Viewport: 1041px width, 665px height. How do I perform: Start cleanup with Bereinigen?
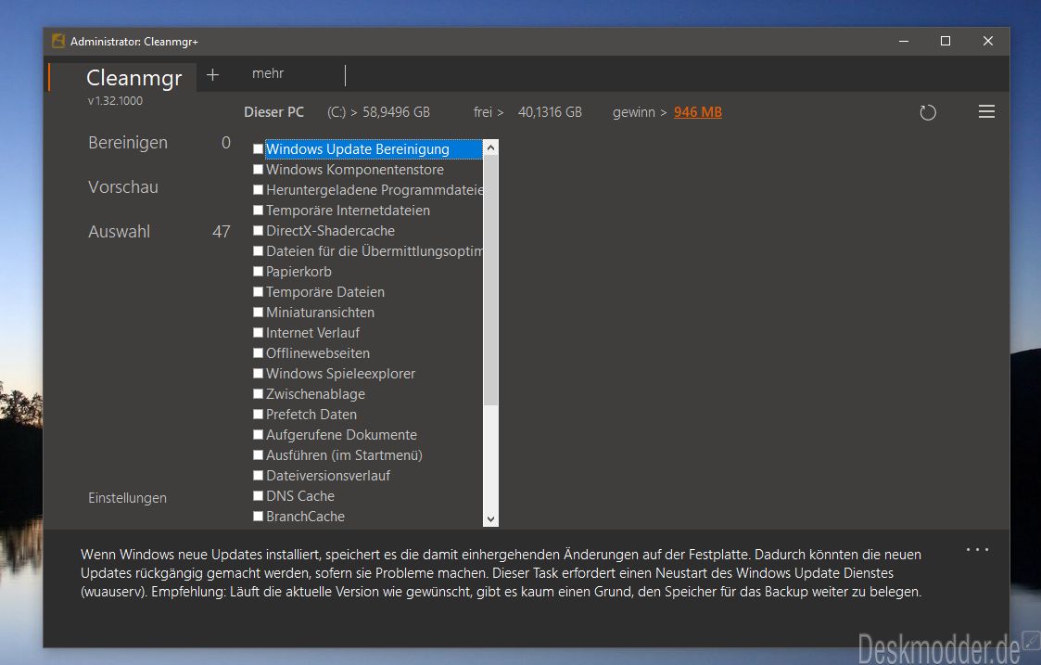(128, 143)
